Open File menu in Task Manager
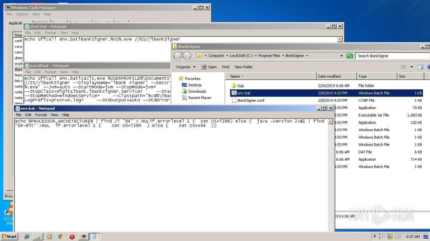Screen dimensions: 430x241 pos(9,14)
